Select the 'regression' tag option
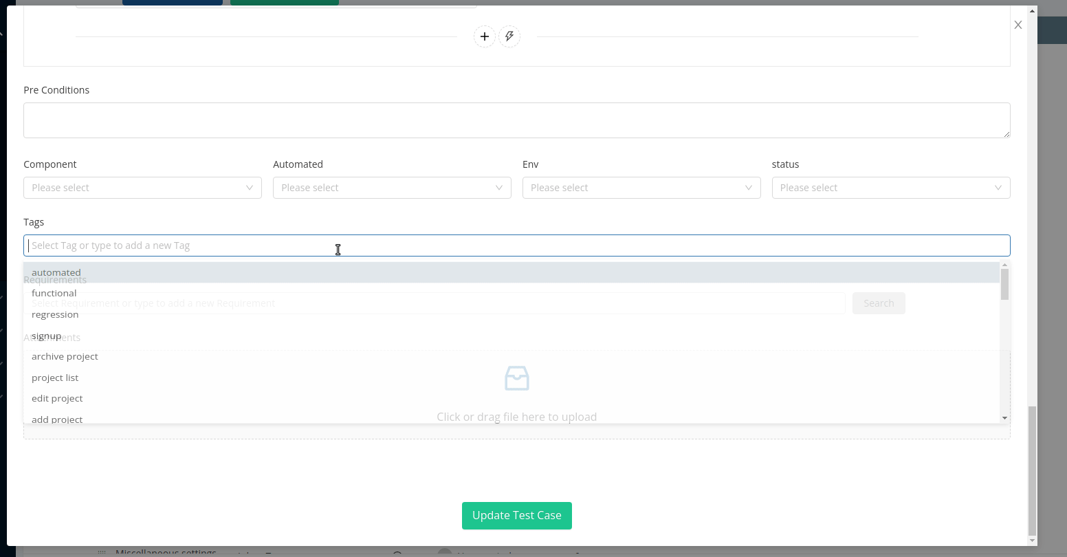 tap(511, 314)
